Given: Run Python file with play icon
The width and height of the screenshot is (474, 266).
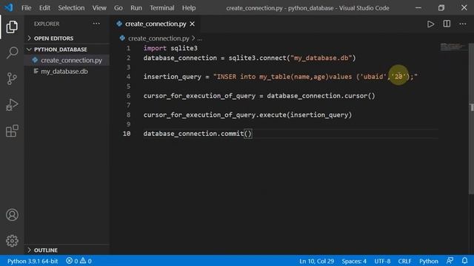Looking at the screenshot, I should click(x=430, y=24).
